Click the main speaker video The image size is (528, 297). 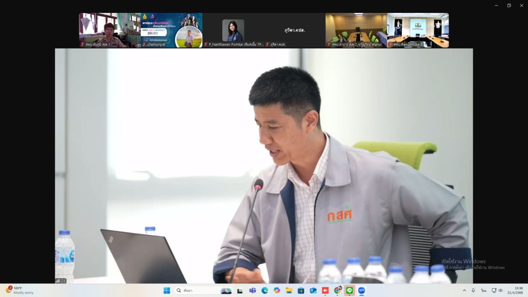[264, 166]
